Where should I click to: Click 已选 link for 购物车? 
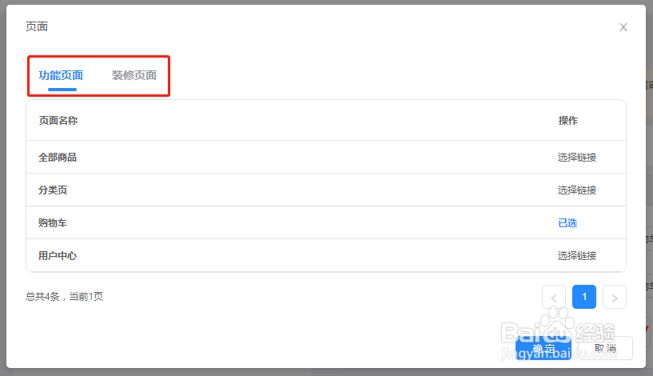coord(567,223)
